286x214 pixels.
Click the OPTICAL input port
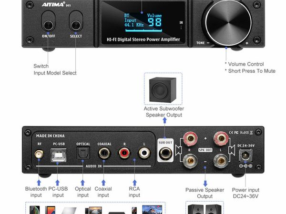83,154
